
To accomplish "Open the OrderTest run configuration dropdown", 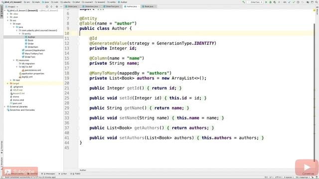I will click(255, 2).
